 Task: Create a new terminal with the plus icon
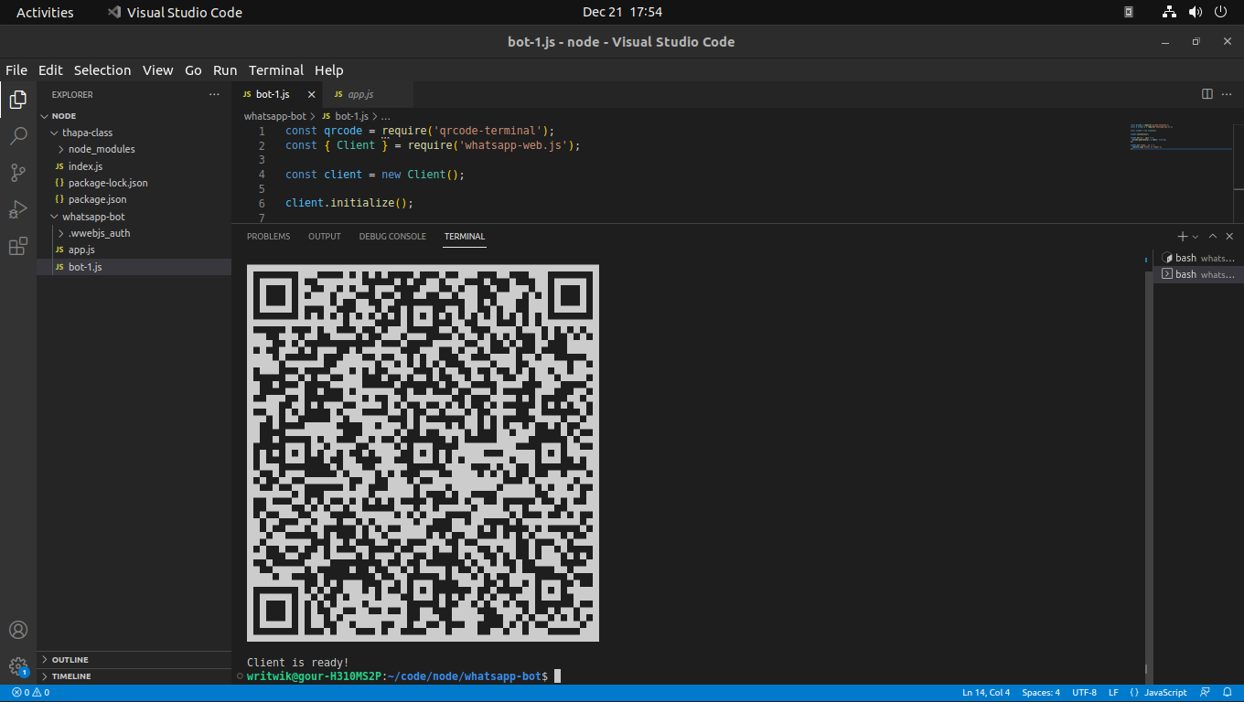coord(1182,236)
